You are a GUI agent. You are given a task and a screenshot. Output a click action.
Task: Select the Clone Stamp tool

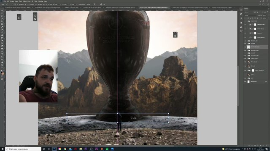(x=2, y=35)
